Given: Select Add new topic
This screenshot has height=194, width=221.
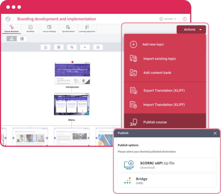Looking at the screenshot, I should pyautogui.click(x=153, y=44).
